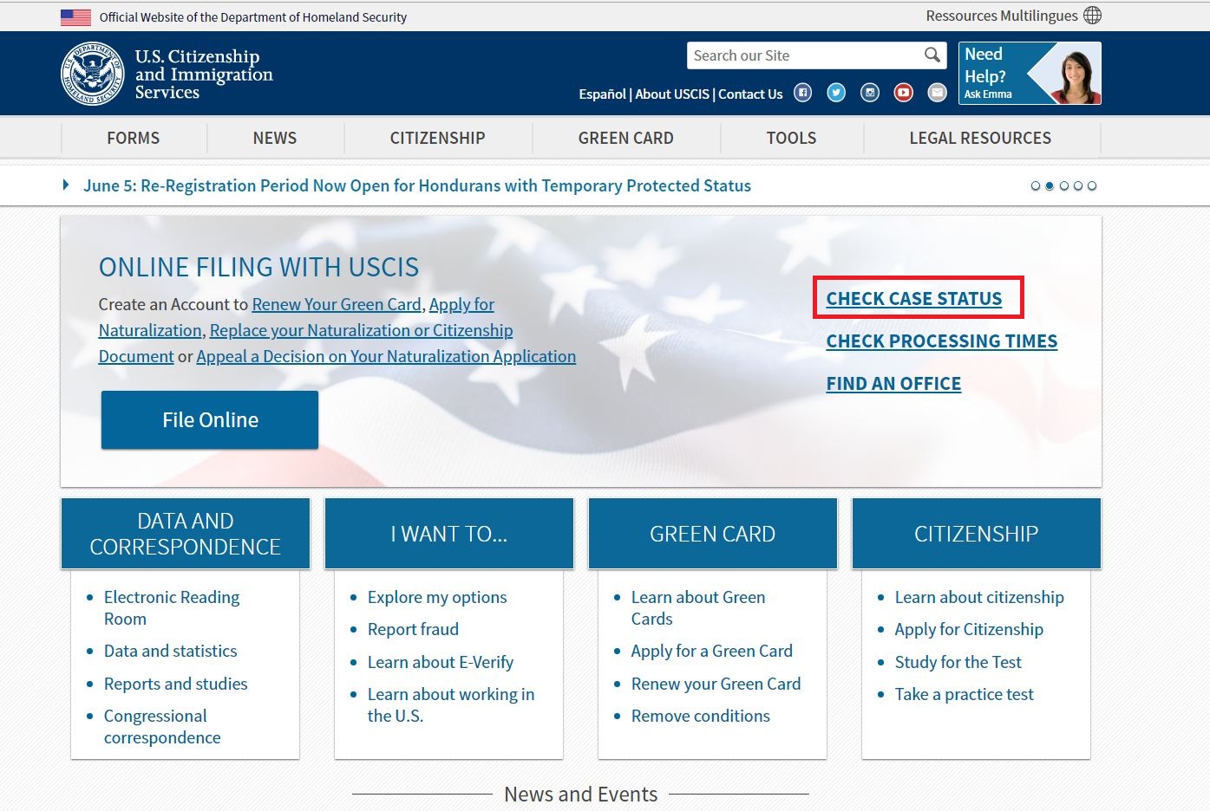Open the USCIS YouTube icon

tap(904, 93)
